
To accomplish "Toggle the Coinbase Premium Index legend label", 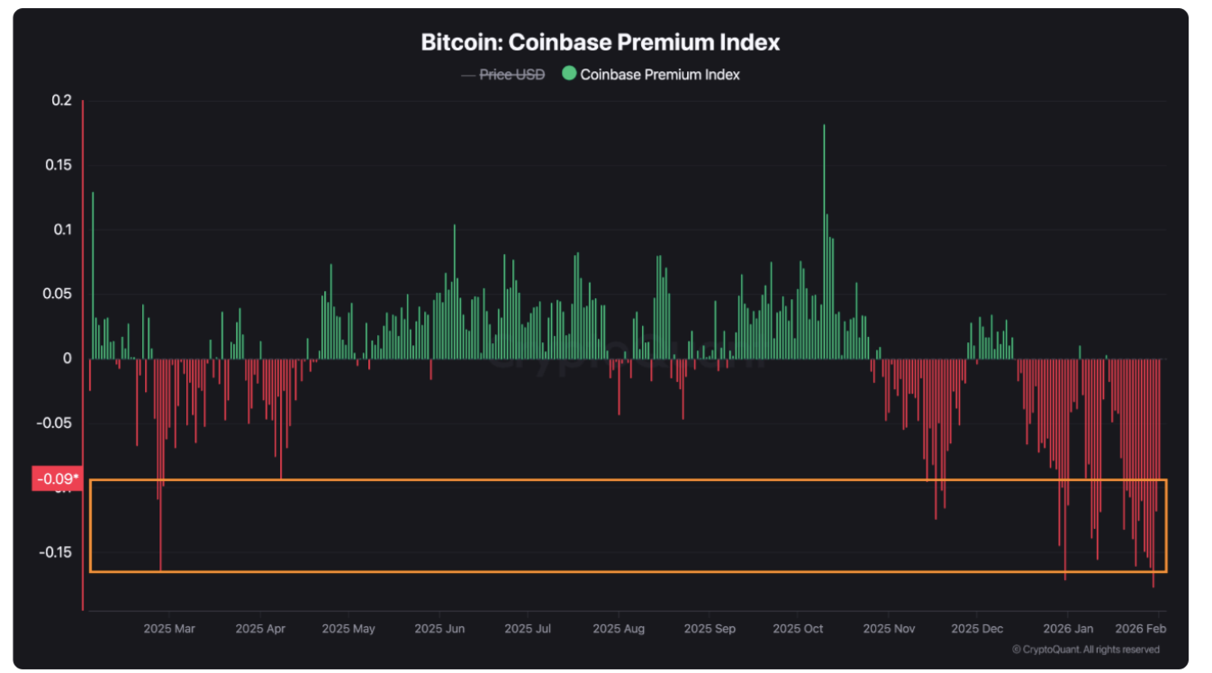I will (x=660, y=75).
